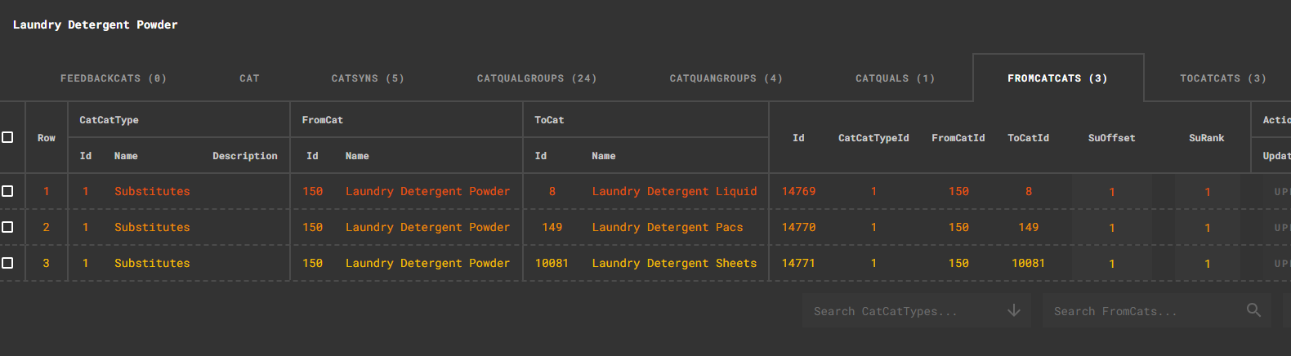The width and height of the screenshot is (1291, 356).
Task: Switch to the CATQUALS (1) tab
Action: pos(895,78)
